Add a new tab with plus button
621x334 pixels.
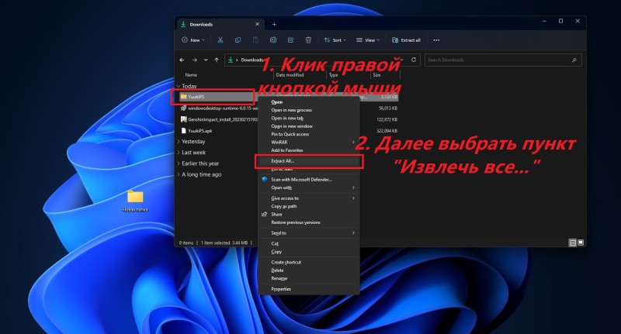[274, 24]
